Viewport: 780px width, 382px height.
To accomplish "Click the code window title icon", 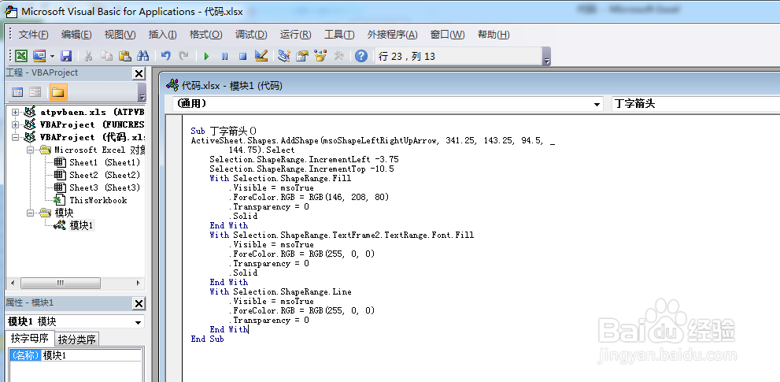I will coord(172,85).
